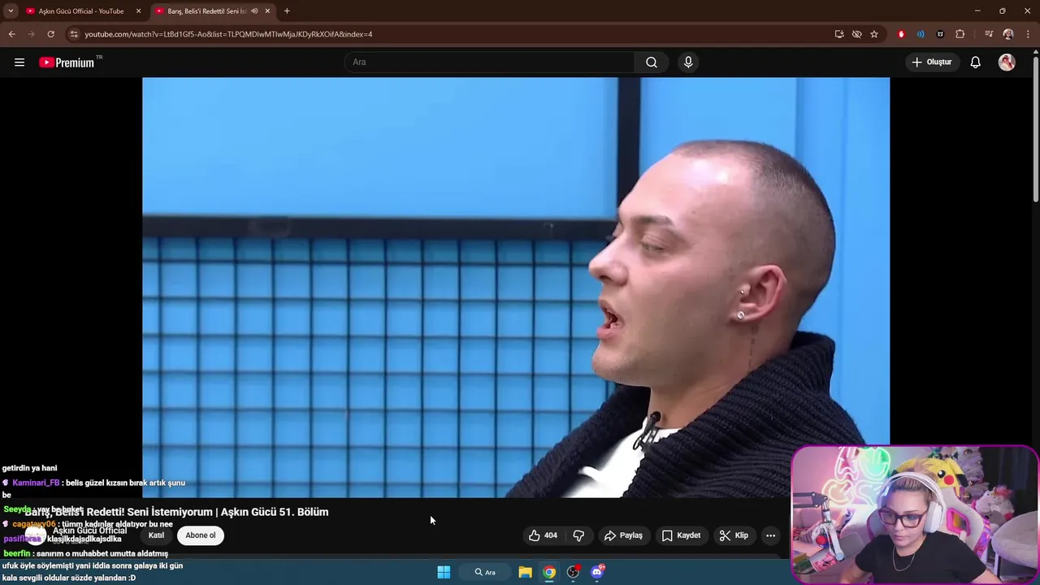Like the video with thumbs-up 404

(x=543, y=535)
